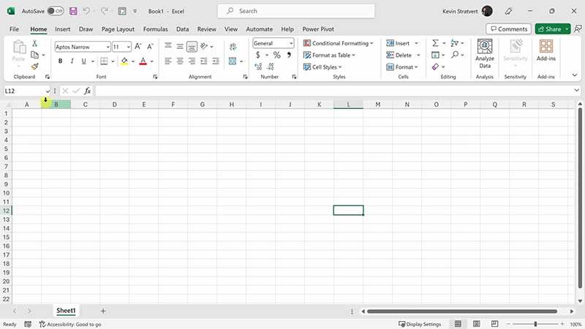The width and height of the screenshot is (585, 329).
Task: Select column B header
Action: pyautogui.click(x=56, y=105)
